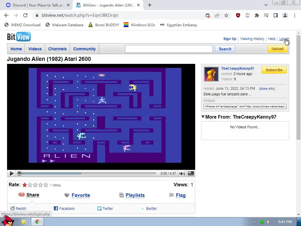This screenshot has height=226, width=301.
Task: Click the Flag icon
Action: (x=172, y=195)
